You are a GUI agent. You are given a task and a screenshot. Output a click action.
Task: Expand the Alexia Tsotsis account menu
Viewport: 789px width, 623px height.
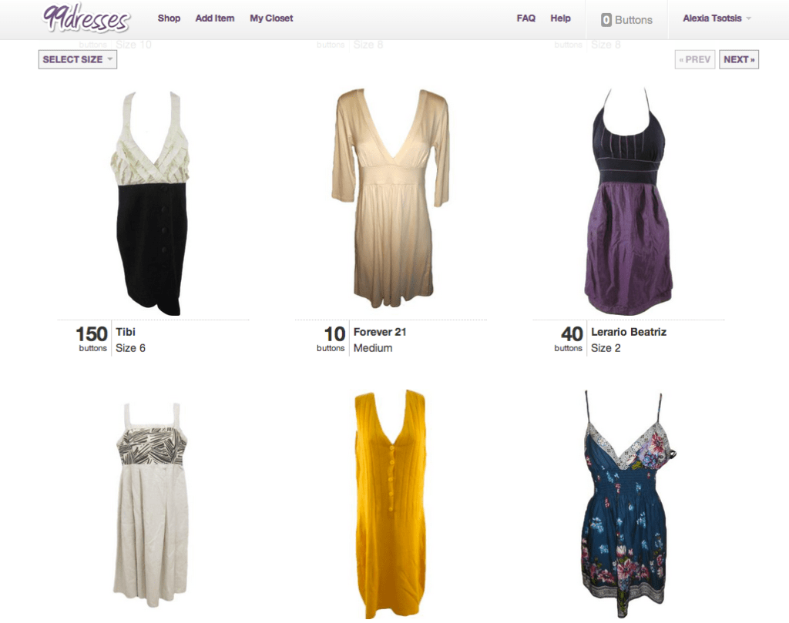tap(717, 18)
